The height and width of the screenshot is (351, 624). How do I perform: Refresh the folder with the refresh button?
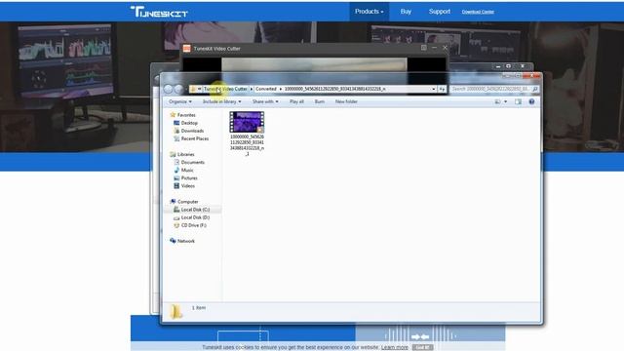point(442,89)
